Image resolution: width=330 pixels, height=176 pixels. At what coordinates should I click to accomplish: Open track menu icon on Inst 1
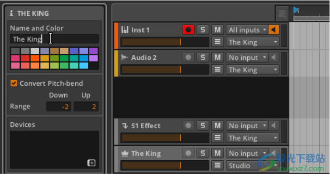217,42
